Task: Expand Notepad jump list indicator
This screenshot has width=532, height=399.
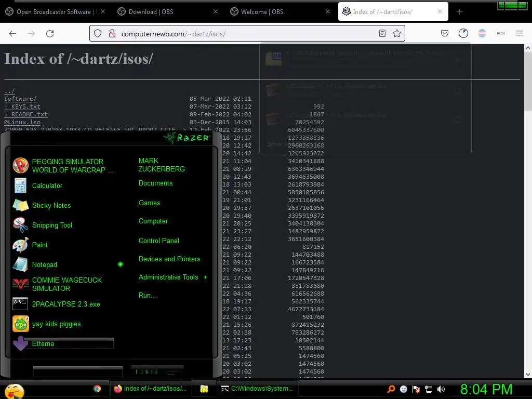Action: [x=121, y=264]
